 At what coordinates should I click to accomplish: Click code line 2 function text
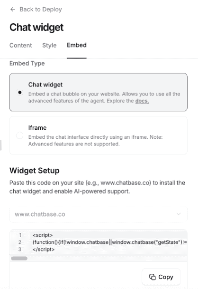click(109, 242)
